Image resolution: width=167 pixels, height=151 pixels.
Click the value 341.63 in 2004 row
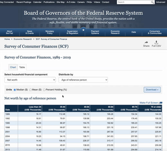(110, 136)
